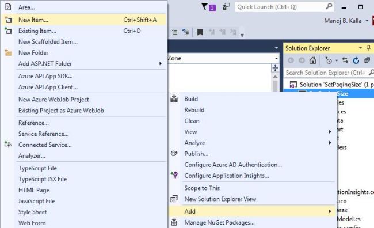Clean the project
This screenshot has width=374, height=228.
[253, 121]
